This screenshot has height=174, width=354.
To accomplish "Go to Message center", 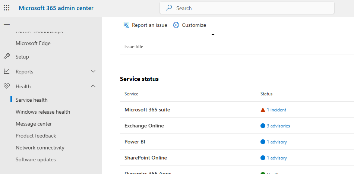I will pyautogui.click(x=34, y=124).
